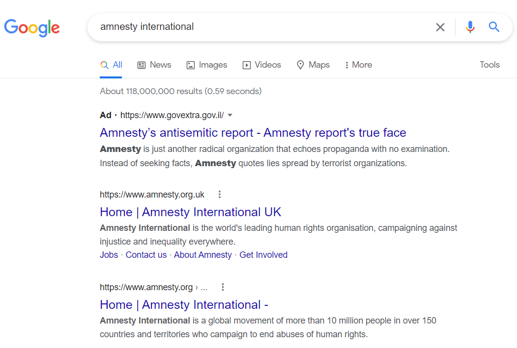
Task: Click the Get Involved sitelink
Action: pos(263,254)
